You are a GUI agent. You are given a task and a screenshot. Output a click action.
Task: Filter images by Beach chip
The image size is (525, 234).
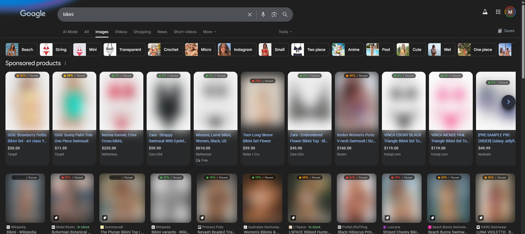(x=21, y=50)
